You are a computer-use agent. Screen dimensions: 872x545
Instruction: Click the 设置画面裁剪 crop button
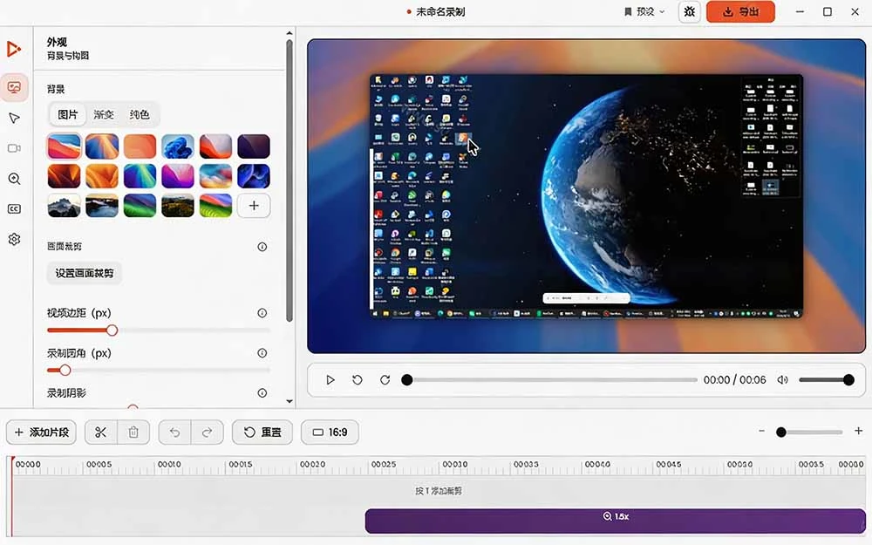pyautogui.click(x=84, y=273)
